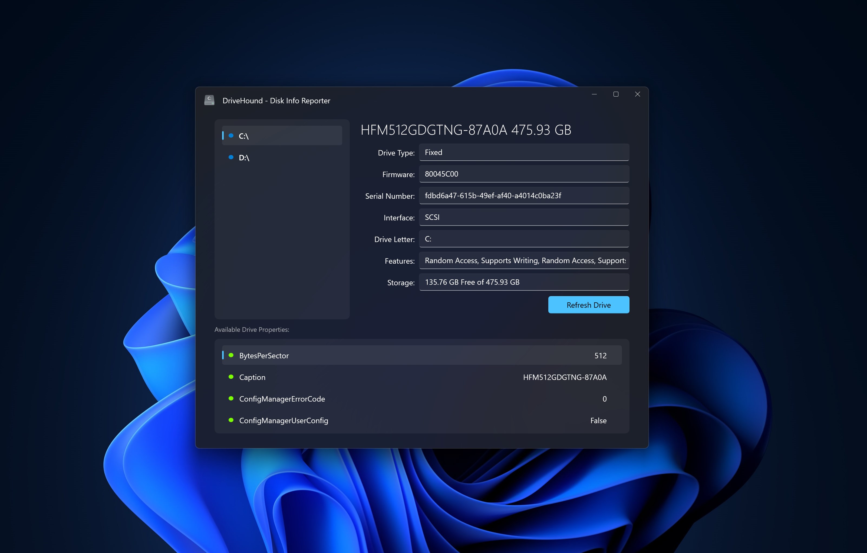Image resolution: width=867 pixels, height=553 pixels.
Task: Click into the Firmware text field
Action: (x=523, y=174)
